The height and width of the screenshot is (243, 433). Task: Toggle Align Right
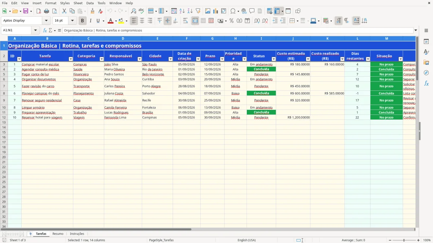pos(150,21)
